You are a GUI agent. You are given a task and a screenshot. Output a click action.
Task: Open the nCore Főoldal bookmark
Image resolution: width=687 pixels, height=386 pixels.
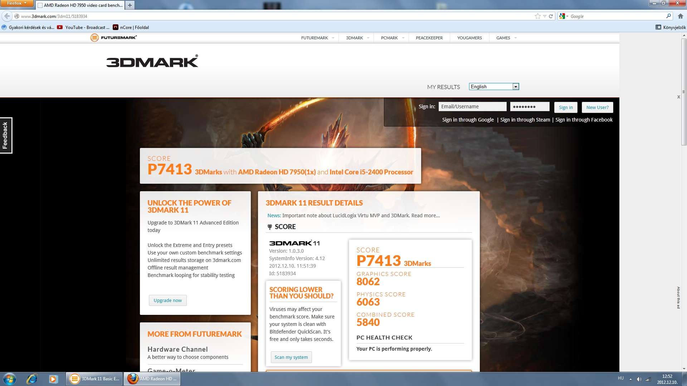pyautogui.click(x=131, y=27)
